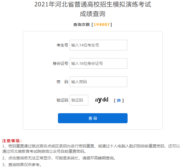This screenshot has height=168, width=183.
Task: Click the second note about 系统忙
Action: 58,158
